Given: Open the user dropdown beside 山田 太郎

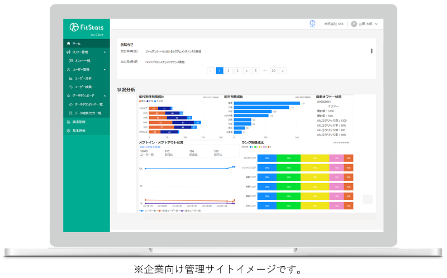Looking at the screenshot, I should tap(376, 24).
